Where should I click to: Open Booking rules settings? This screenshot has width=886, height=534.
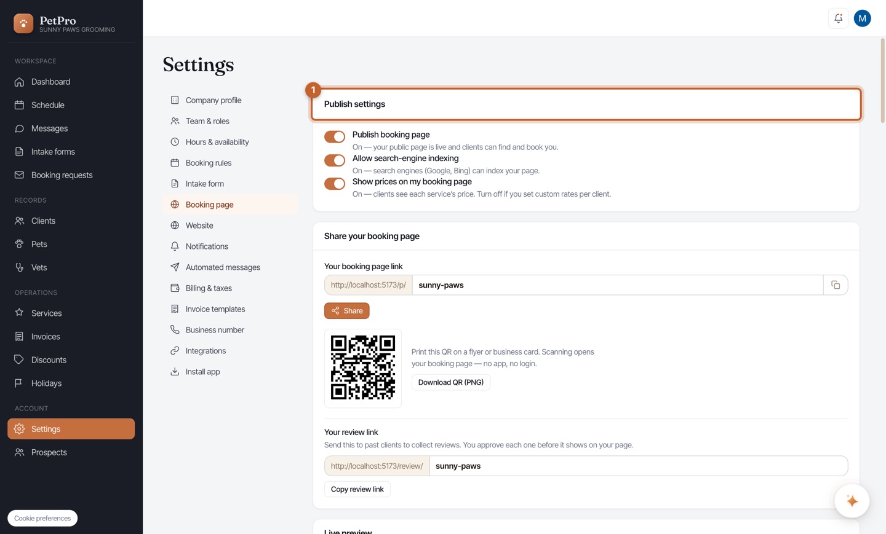tap(230, 163)
